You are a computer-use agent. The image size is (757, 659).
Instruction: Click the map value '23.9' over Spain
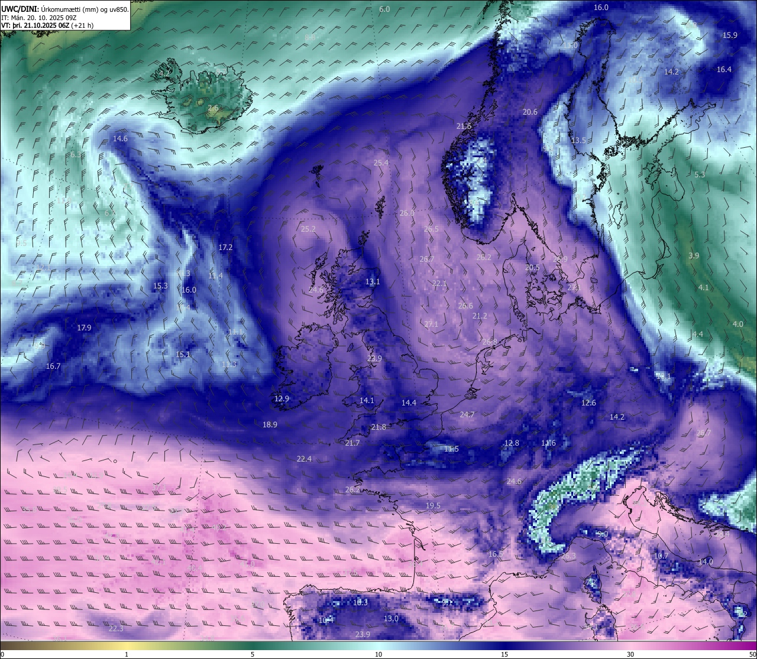(363, 635)
